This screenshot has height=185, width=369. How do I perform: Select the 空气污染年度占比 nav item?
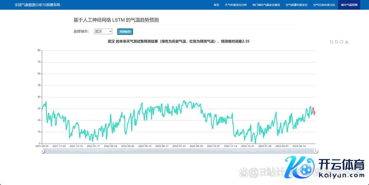(324, 5)
